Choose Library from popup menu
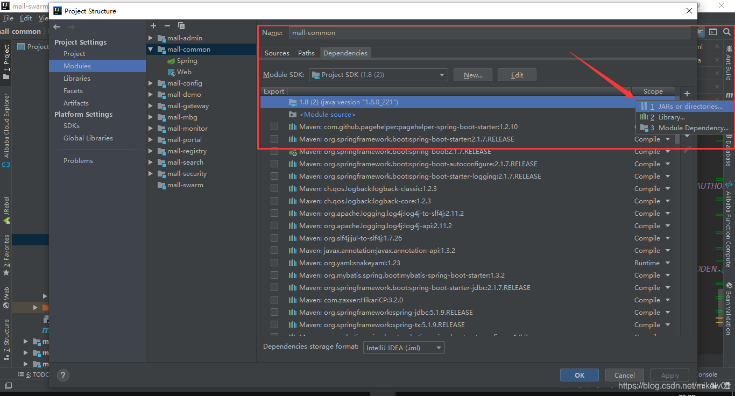Image resolution: width=735 pixels, height=396 pixels. pyautogui.click(x=685, y=117)
